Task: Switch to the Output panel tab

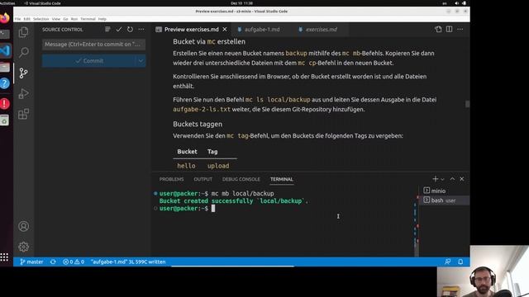Action: (203, 179)
